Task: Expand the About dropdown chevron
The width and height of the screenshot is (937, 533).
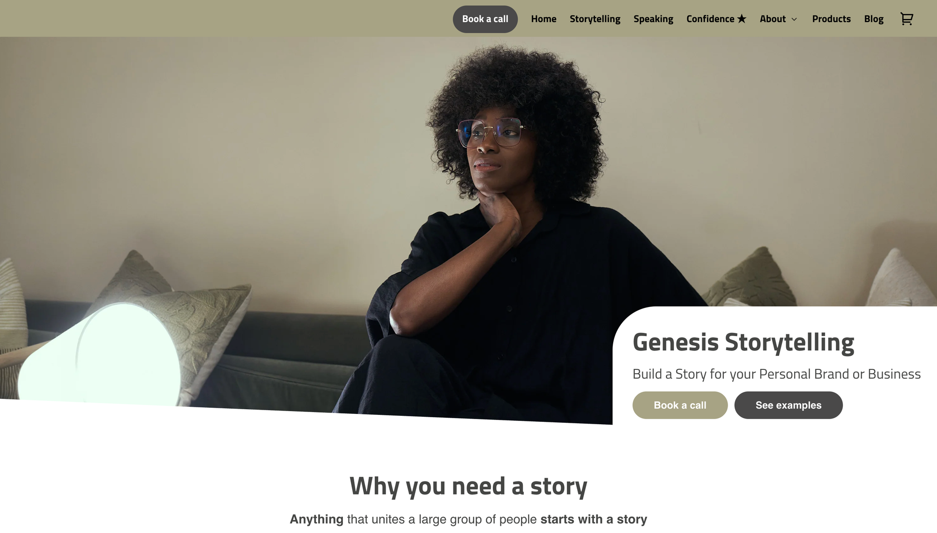Action: click(794, 19)
